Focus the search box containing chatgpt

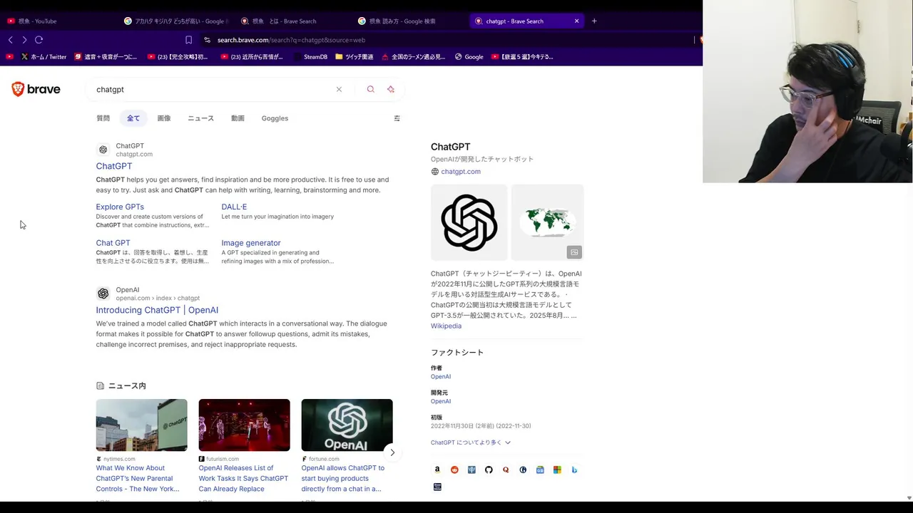(x=214, y=89)
